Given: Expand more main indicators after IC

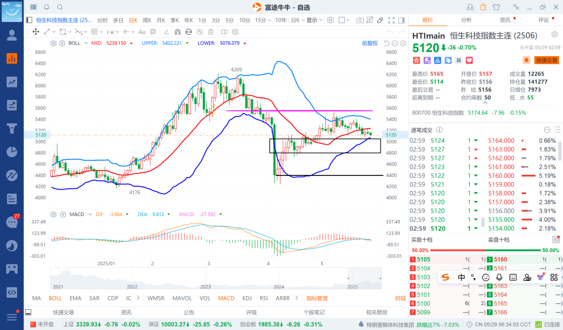Looking at the screenshot, I should (x=139, y=298).
